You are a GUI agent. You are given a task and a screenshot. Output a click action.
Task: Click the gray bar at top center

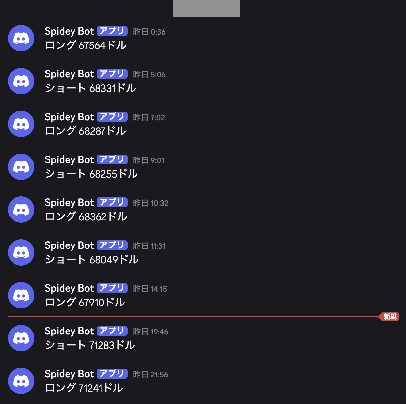(x=206, y=9)
